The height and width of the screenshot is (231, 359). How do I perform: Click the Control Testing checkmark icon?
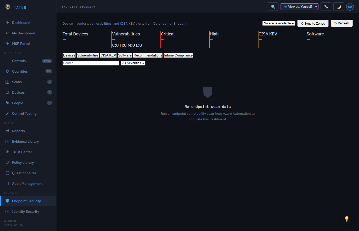(x=7, y=113)
